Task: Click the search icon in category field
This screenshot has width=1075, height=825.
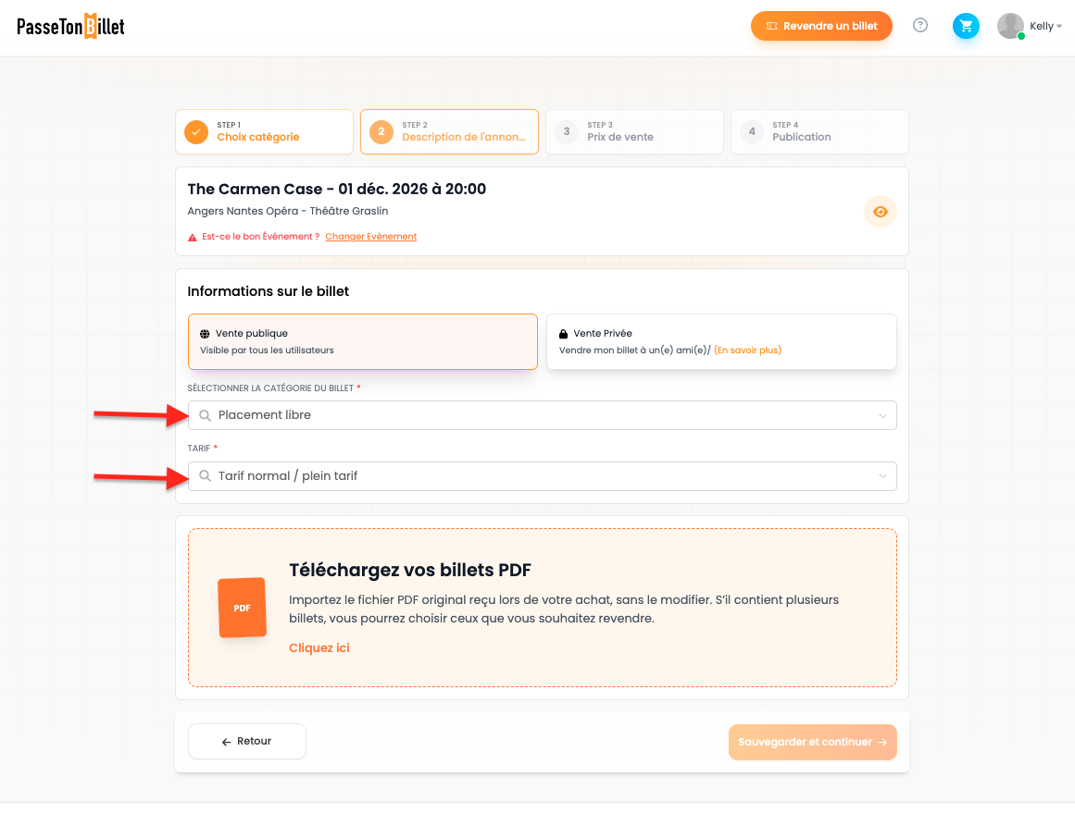Action: pos(205,415)
